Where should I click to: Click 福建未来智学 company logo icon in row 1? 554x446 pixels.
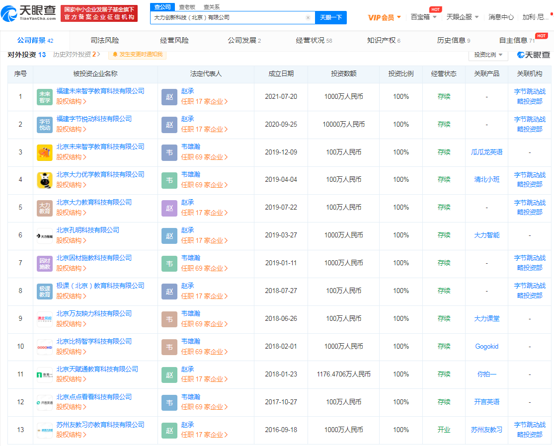click(45, 97)
